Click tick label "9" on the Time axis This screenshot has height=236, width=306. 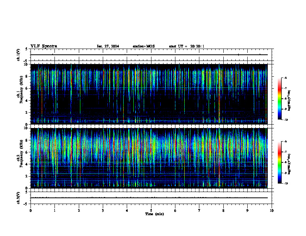tap(247, 211)
